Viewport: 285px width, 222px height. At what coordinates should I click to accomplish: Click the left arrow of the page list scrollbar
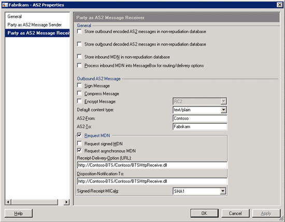(x=8, y=202)
